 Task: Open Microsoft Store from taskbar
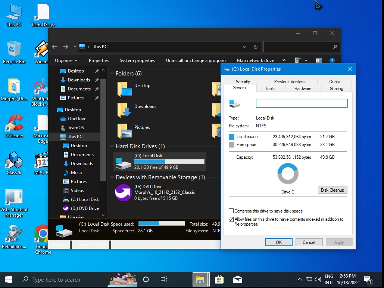[x=219, y=279]
